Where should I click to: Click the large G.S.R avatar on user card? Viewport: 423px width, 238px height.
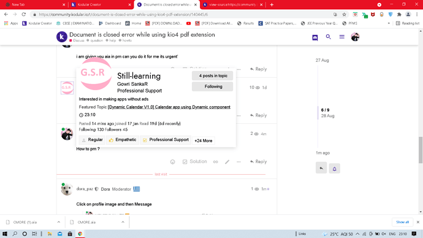click(x=96, y=74)
